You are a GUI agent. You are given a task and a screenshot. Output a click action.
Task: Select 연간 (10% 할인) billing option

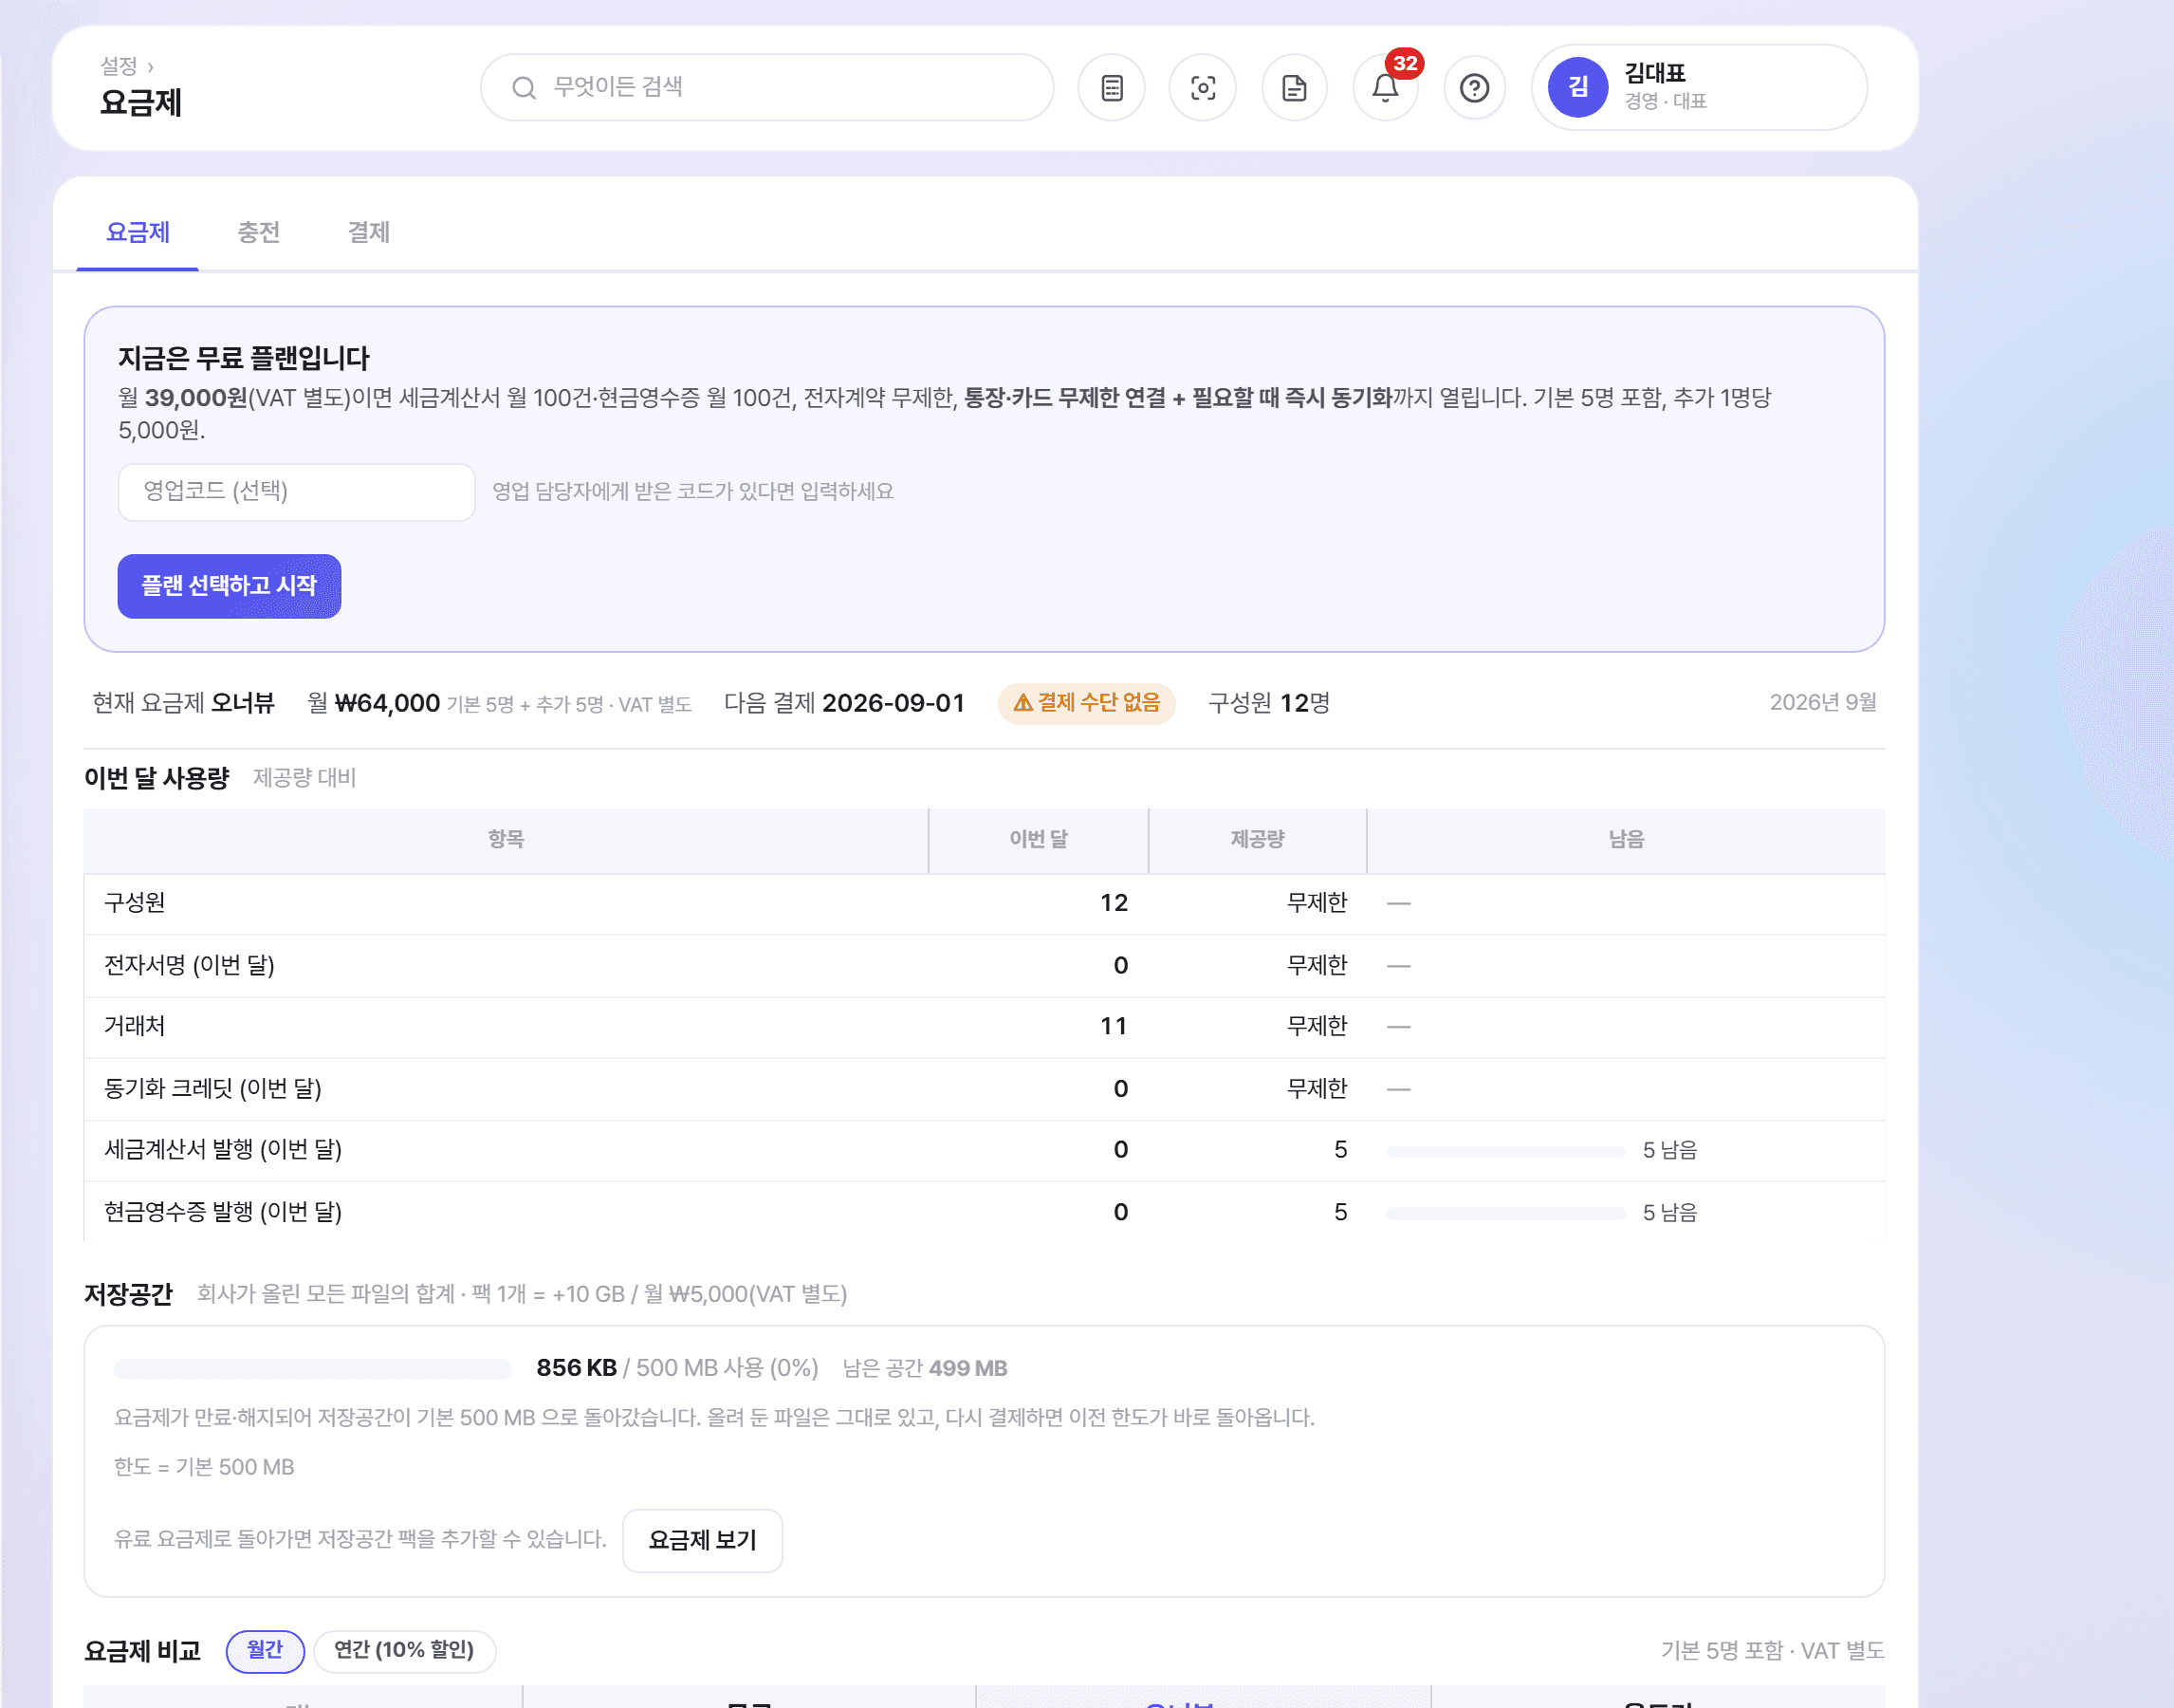coord(404,1650)
